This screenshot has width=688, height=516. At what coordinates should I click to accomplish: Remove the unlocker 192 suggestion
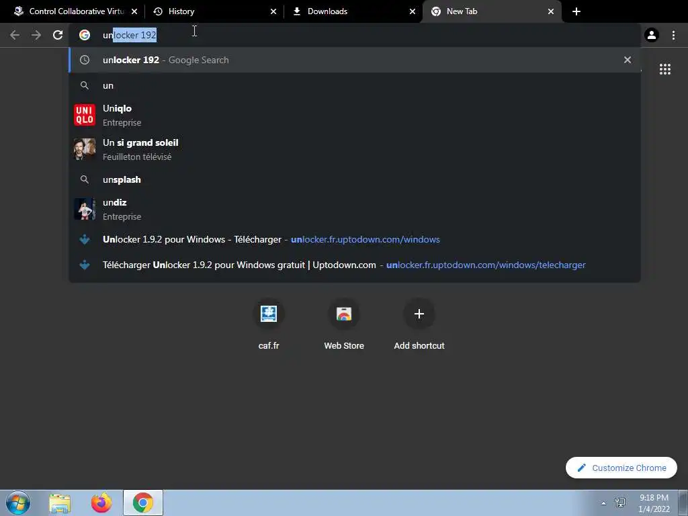click(x=628, y=60)
